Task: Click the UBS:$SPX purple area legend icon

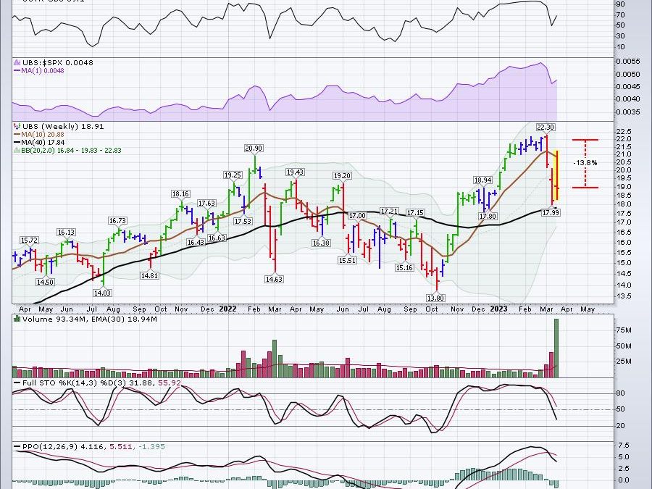Action: point(17,62)
